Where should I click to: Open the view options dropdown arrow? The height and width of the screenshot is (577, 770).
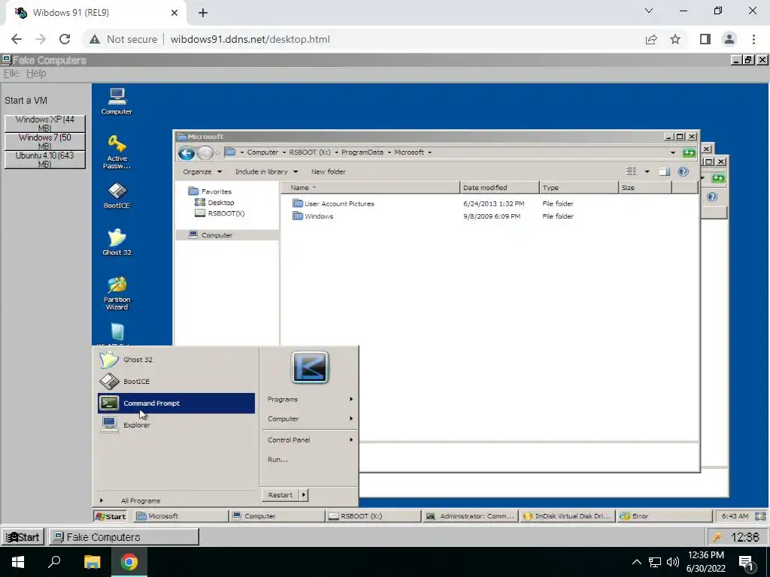pyautogui.click(x=647, y=171)
